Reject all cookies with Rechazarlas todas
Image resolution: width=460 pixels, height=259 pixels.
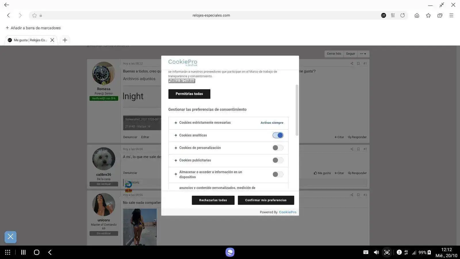pyautogui.click(x=213, y=200)
